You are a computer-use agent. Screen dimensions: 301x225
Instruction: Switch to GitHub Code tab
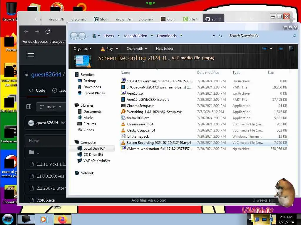click(37, 90)
